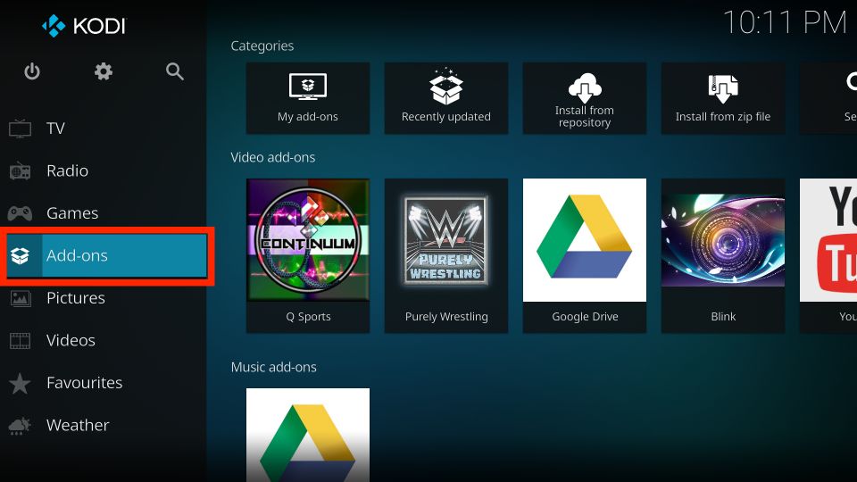This screenshot has width=857, height=482.
Task: Click the Radio icon in sidebar
Action: pyautogui.click(x=21, y=170)
